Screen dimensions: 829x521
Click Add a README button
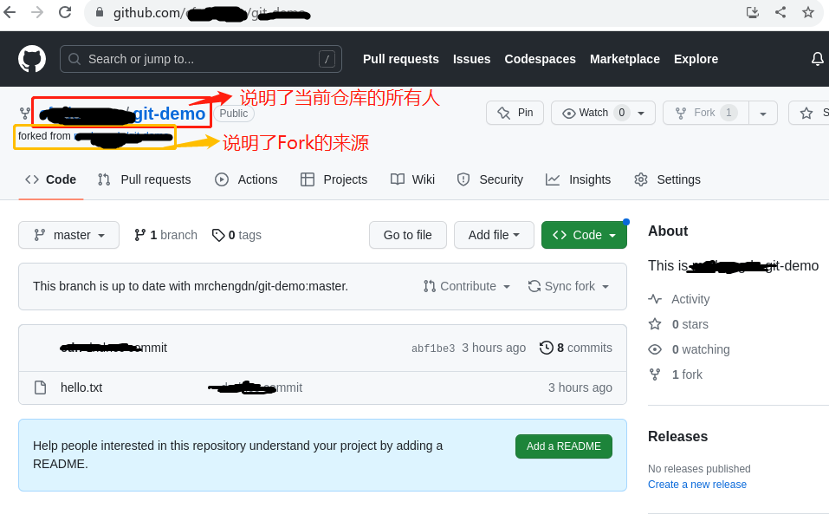(564, 446)
